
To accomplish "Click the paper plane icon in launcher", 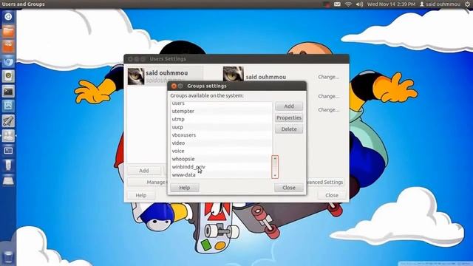I will [x=8, y=121].
